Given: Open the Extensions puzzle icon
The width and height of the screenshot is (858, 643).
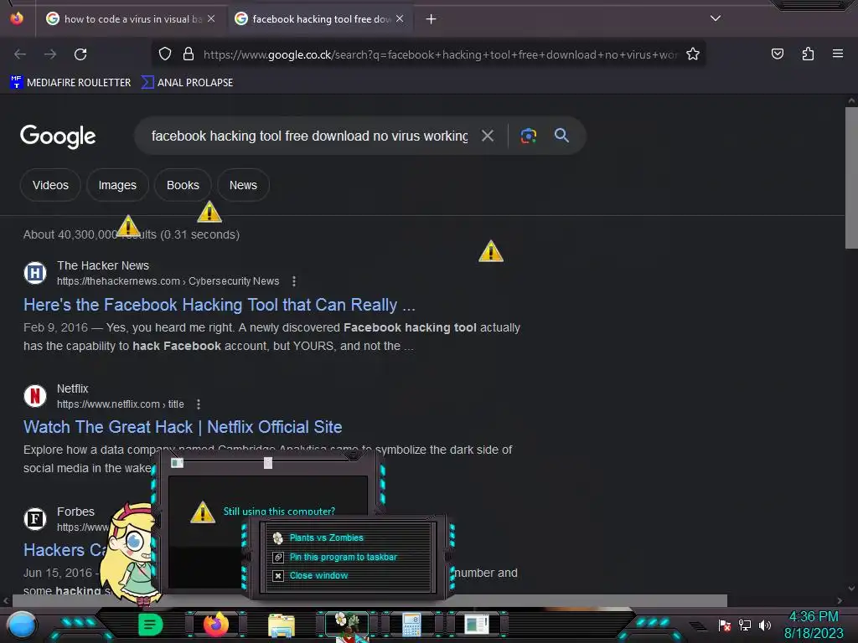Looking at the screenshot, I should (808, 54).
